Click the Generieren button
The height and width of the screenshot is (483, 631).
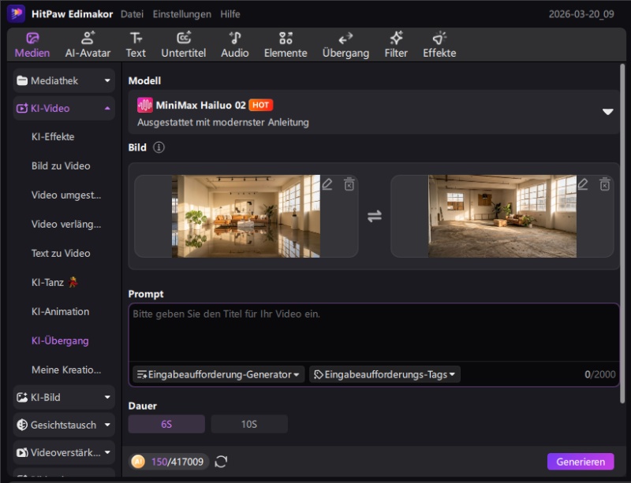pyautogui.click(x=580, y=462)
